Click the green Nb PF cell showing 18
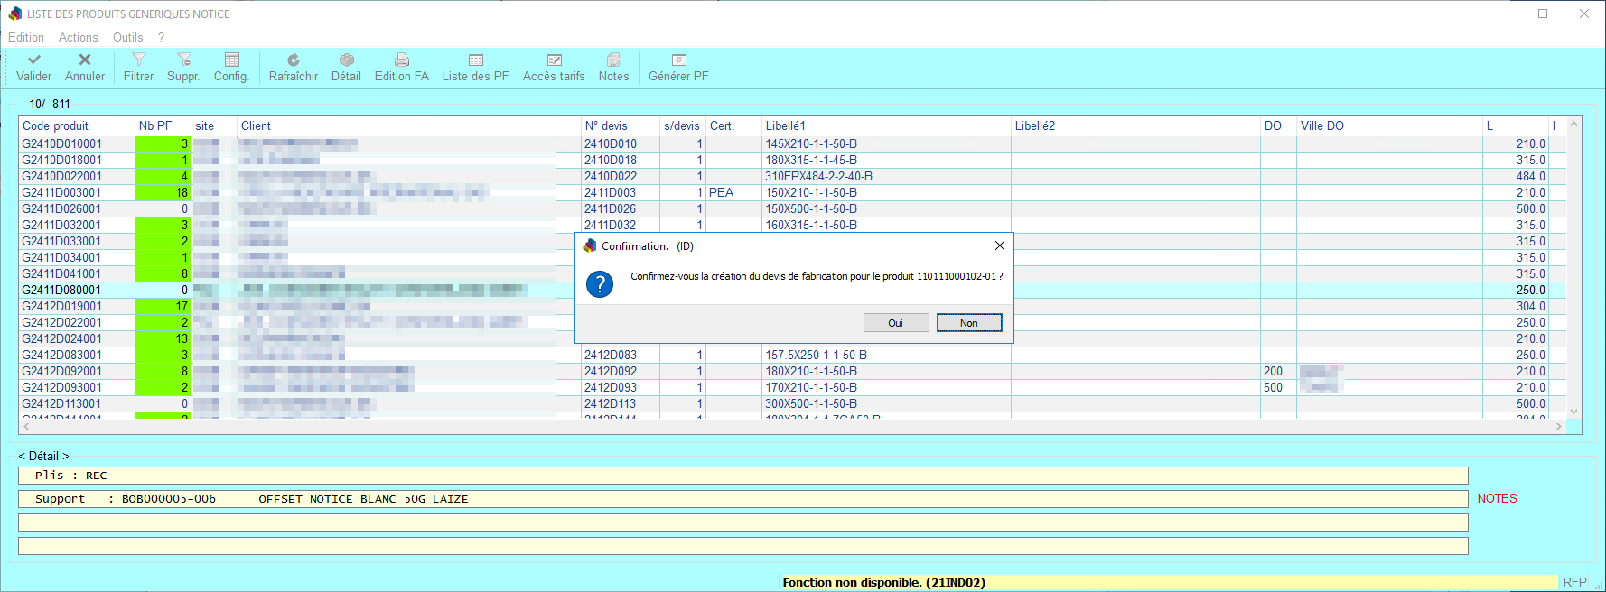 click(163, 192)
